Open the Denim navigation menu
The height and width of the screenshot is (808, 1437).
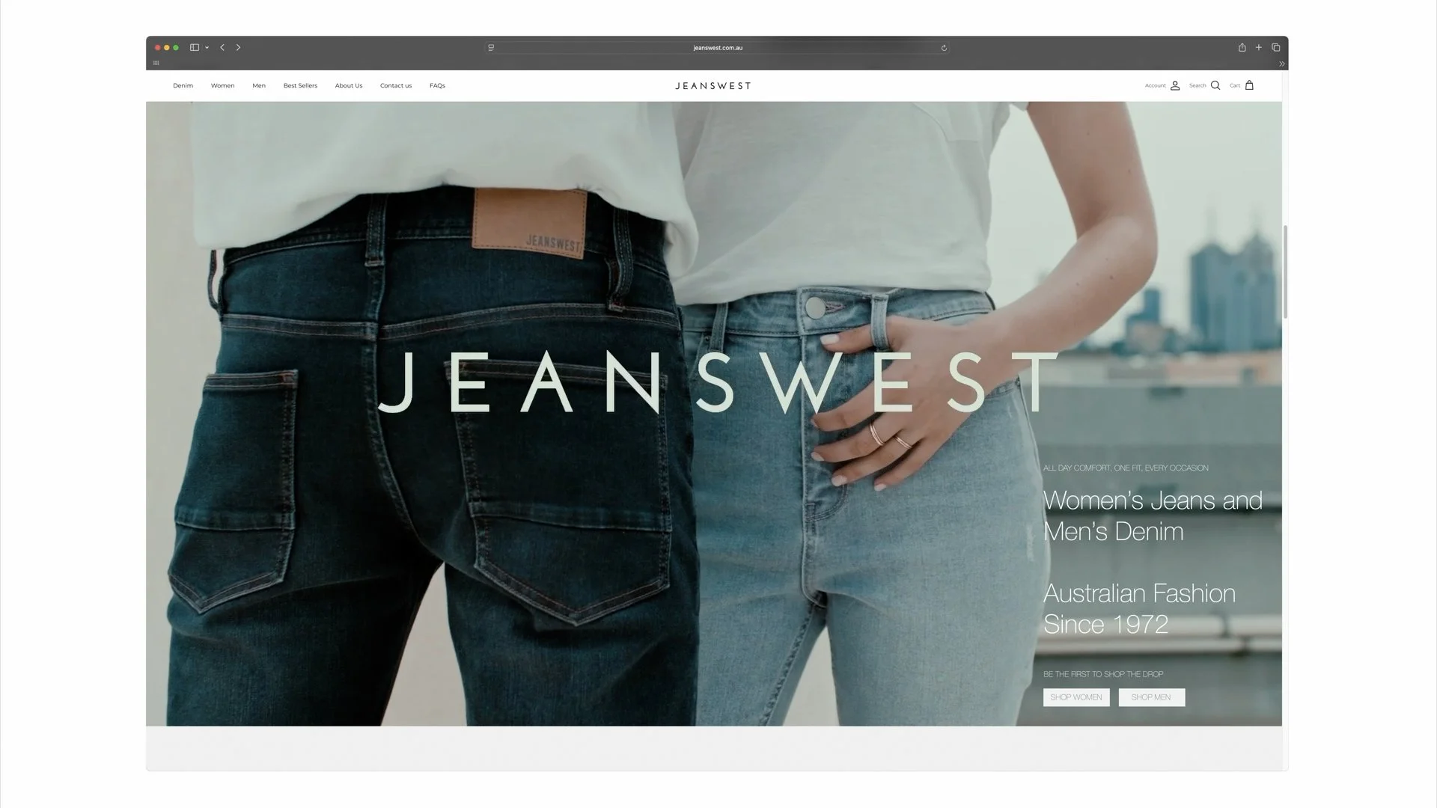[x=183, y=85]
